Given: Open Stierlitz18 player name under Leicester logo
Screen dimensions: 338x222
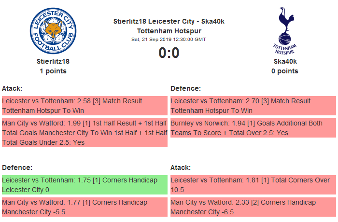Looking at the screenshot, I should click(x=53, y=61).
